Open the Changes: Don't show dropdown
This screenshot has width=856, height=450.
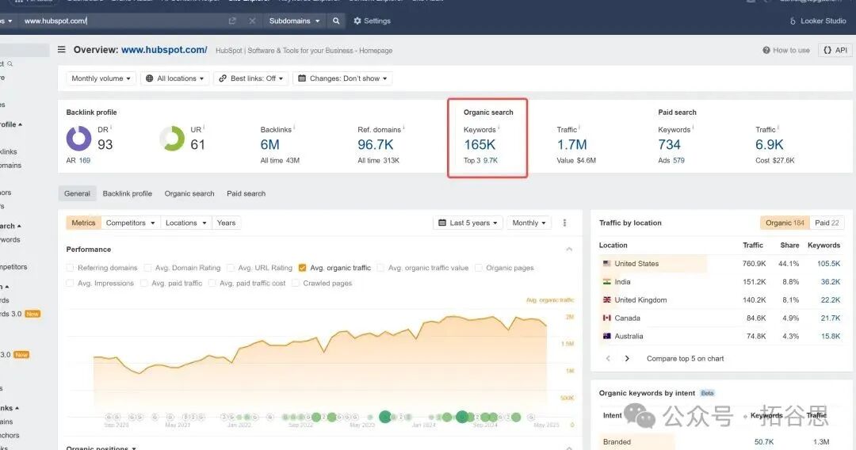coord(342,78)
